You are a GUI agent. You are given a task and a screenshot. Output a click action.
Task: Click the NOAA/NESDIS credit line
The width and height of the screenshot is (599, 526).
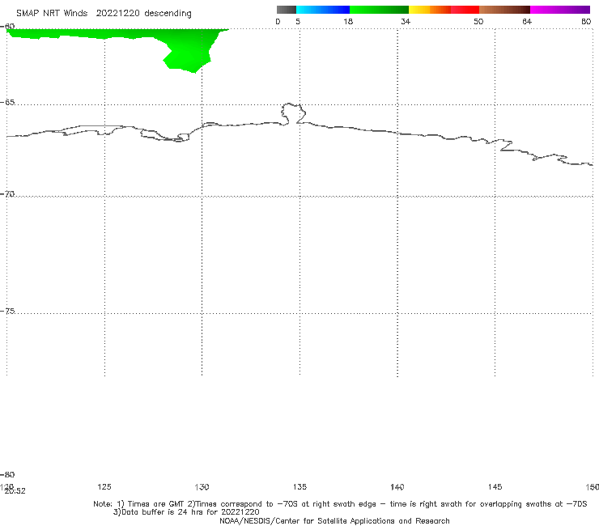click(x=334, y=520)
